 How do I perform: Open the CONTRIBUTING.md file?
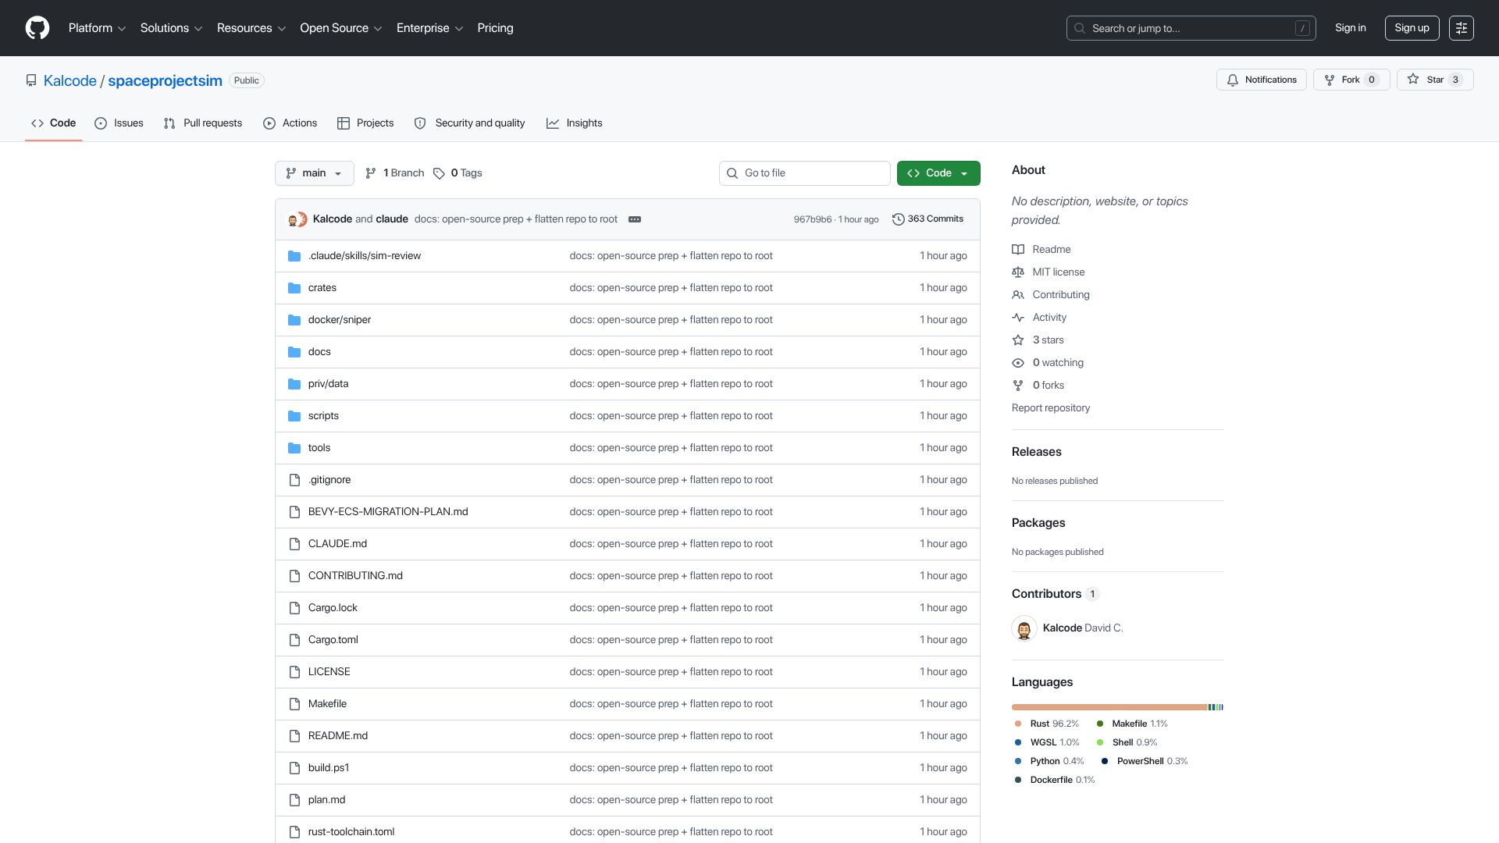355,576
